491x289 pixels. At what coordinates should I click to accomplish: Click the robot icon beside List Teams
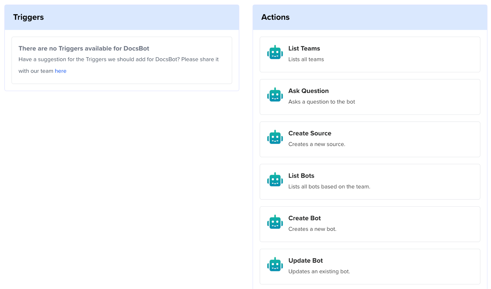tap(275, 52)
